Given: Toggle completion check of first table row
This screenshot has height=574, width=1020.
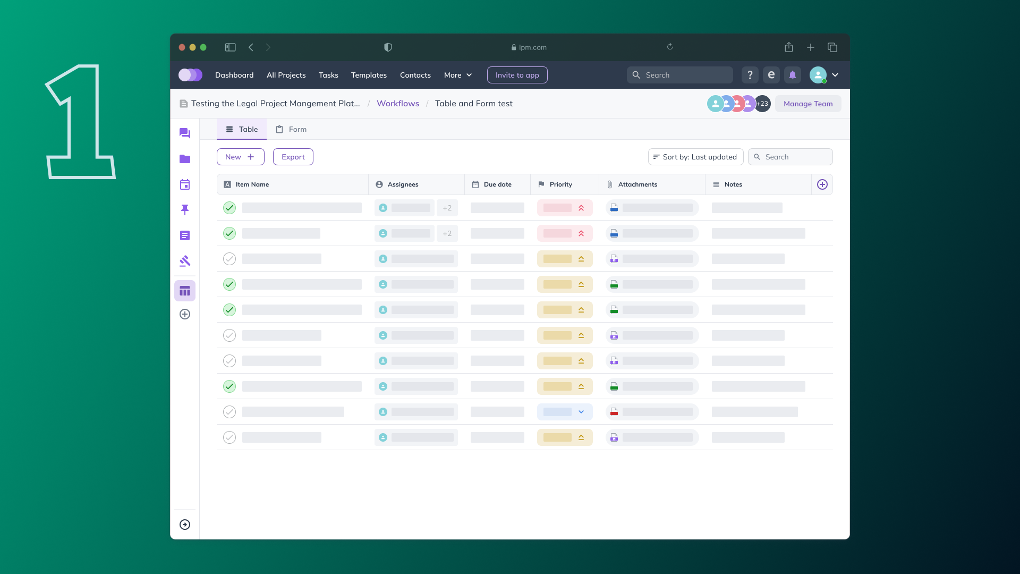Looking at the screenshot, I should [229, 208].
